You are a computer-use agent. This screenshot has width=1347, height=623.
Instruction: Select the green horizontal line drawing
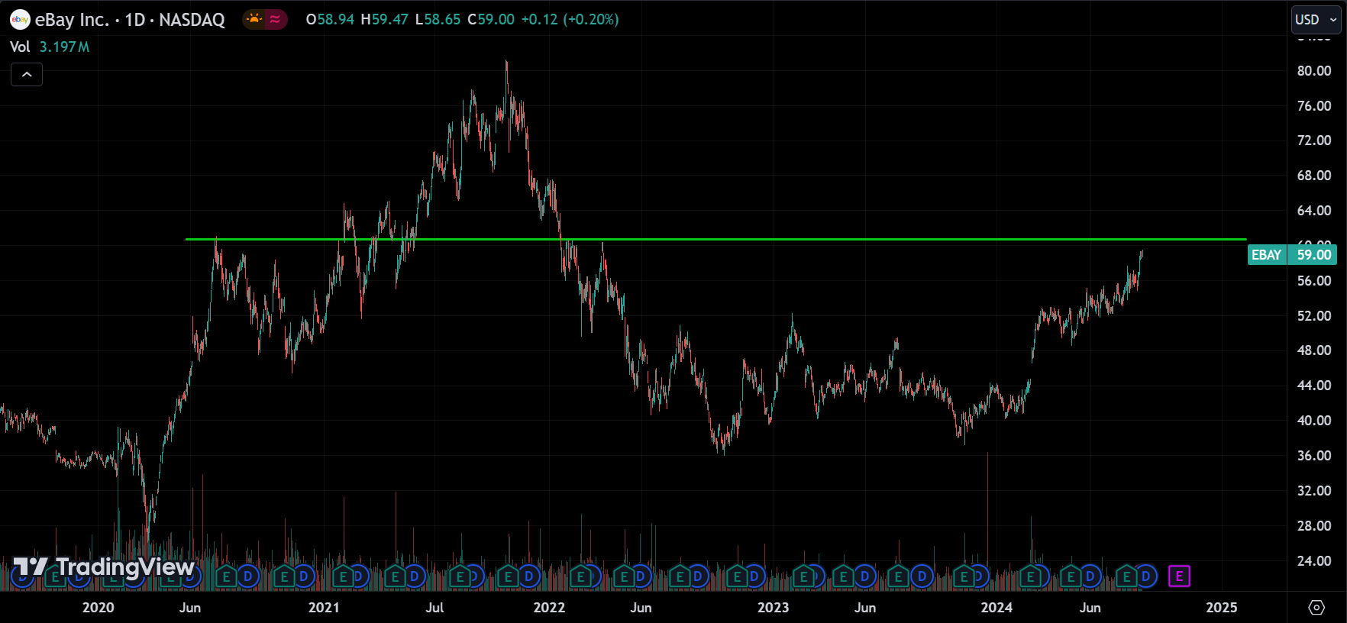[x=715, y=240]
